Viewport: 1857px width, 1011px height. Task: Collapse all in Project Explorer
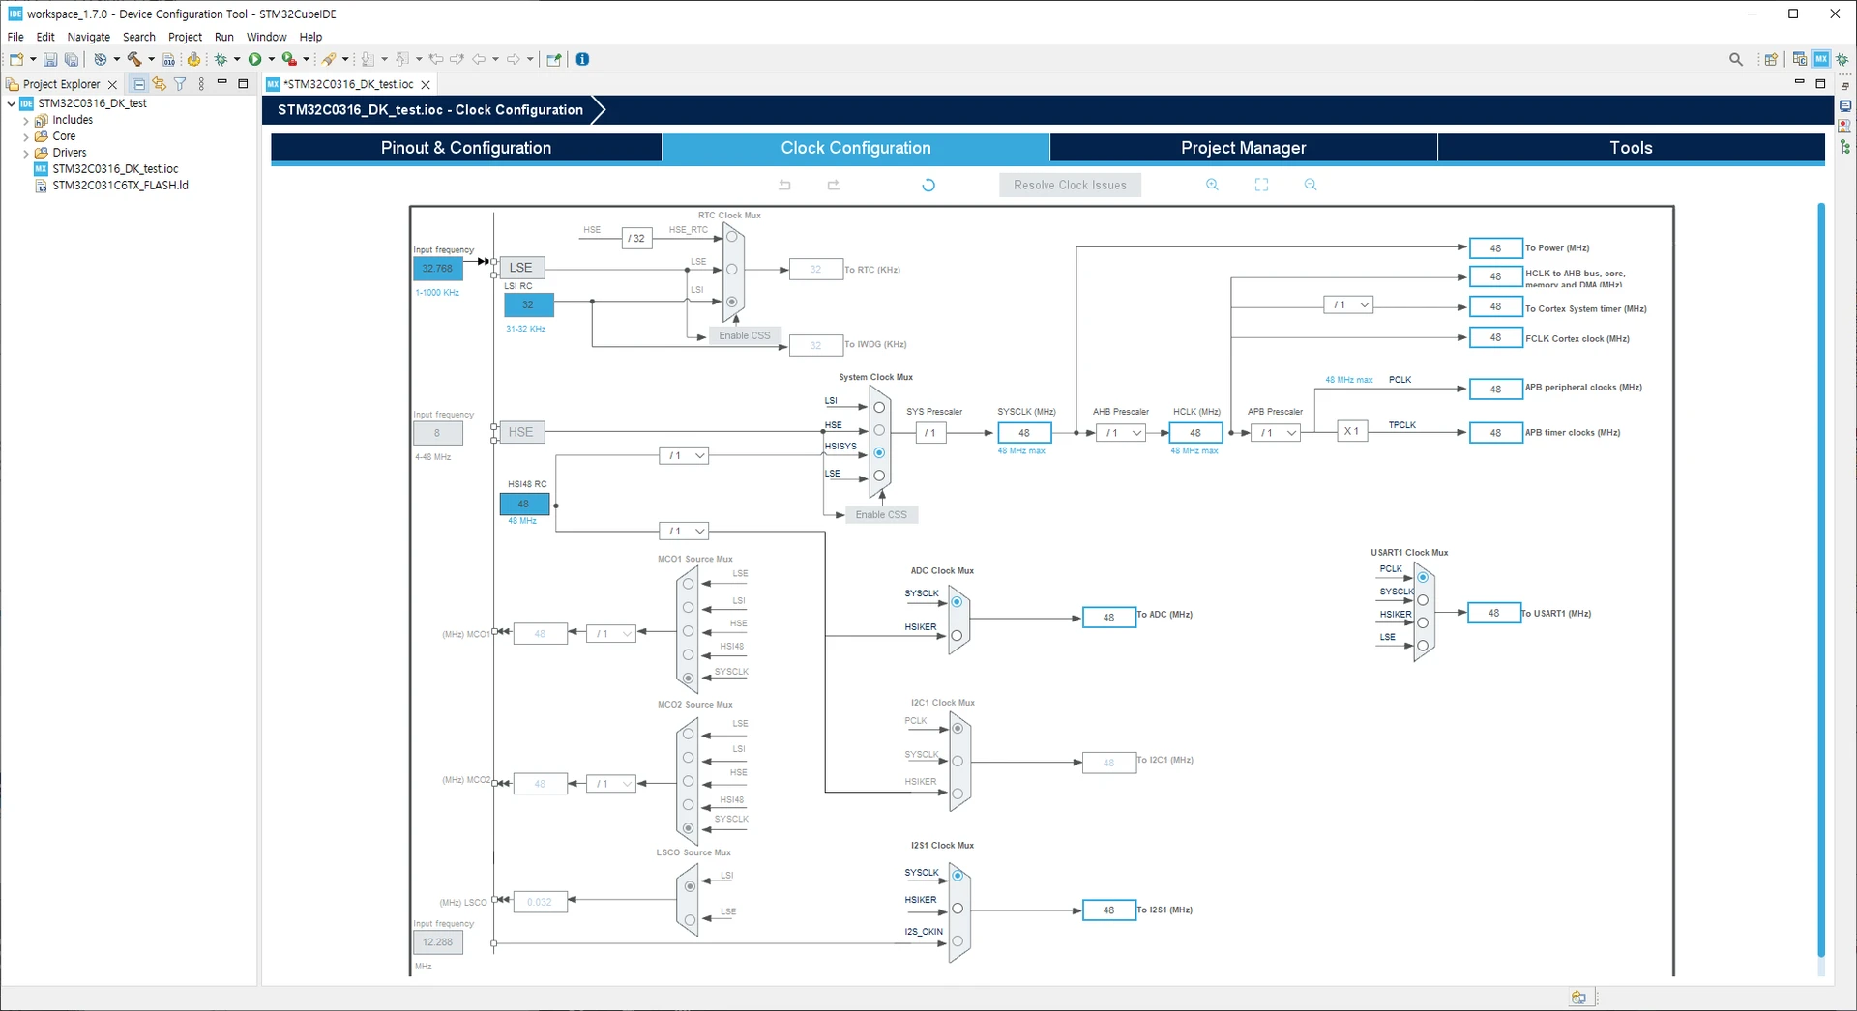138,84
